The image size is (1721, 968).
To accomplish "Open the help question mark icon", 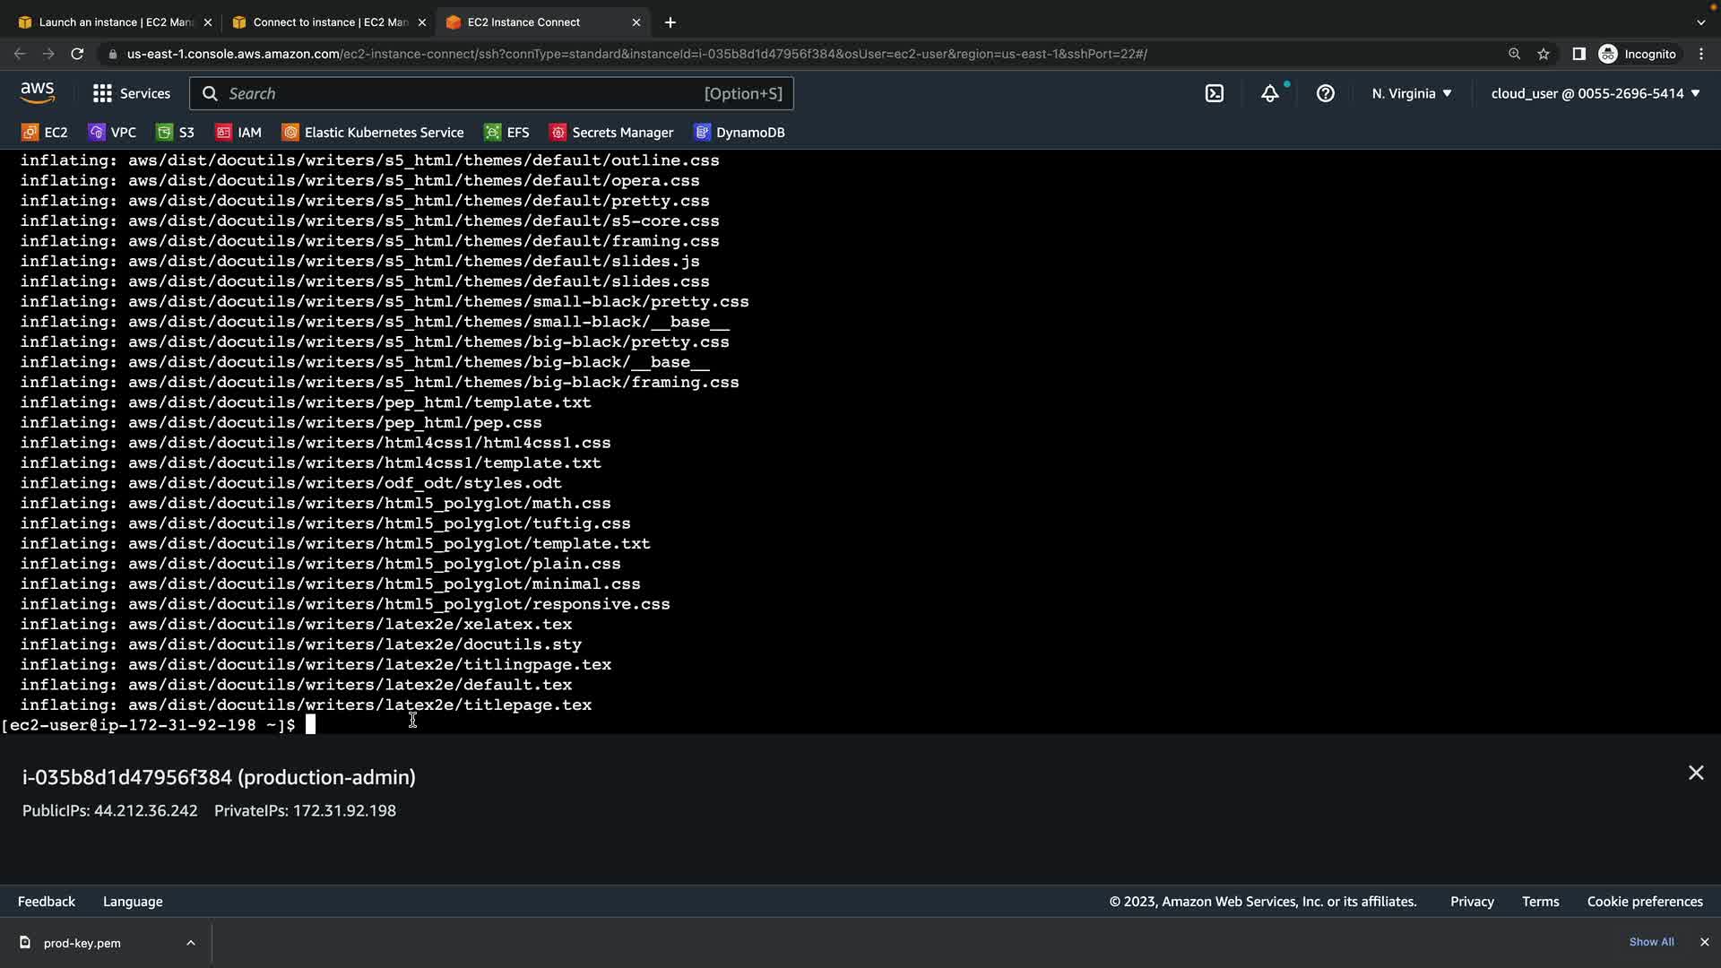I will pyautogui.click(x=1326, y=93).
